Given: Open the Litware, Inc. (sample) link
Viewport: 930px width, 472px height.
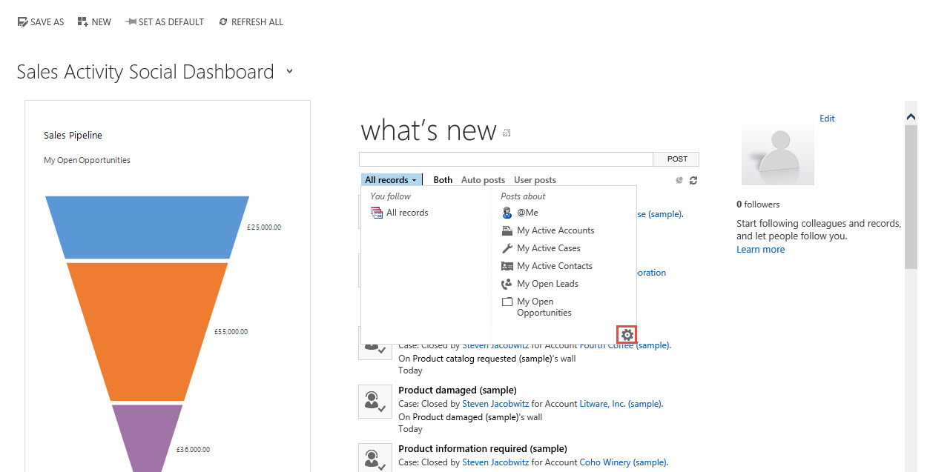Looking at the screenshot, I should 621,404.
